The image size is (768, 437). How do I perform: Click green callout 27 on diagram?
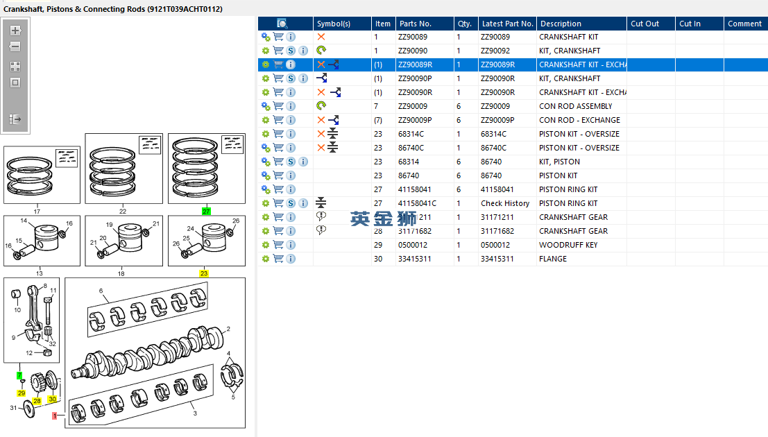click(x=206, y=211)
